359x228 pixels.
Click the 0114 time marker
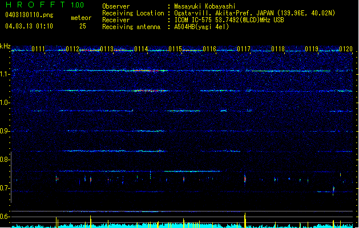[x=142, y=49]
